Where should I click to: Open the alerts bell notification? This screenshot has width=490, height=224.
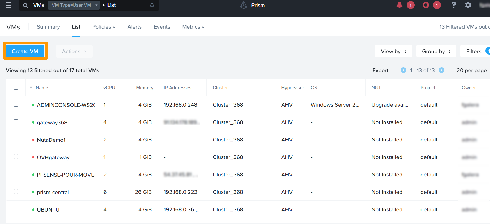[x=399, y=5]
